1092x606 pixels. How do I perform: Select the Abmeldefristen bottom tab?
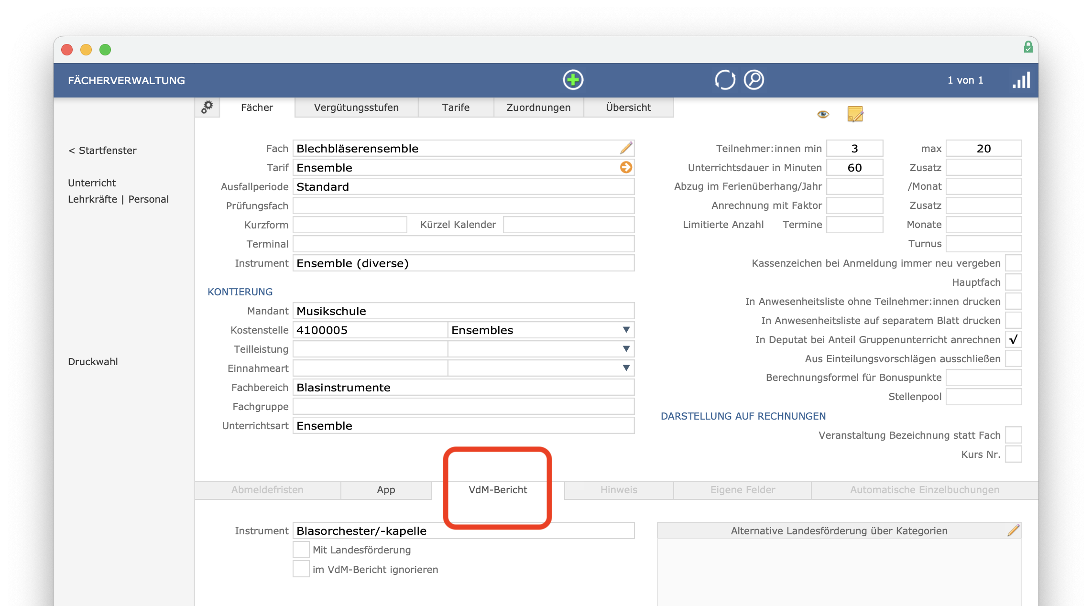point(267,489)
